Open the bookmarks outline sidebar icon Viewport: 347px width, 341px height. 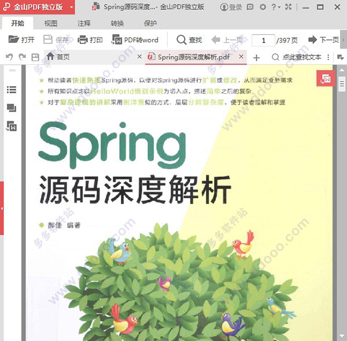[x=12, y=90]
